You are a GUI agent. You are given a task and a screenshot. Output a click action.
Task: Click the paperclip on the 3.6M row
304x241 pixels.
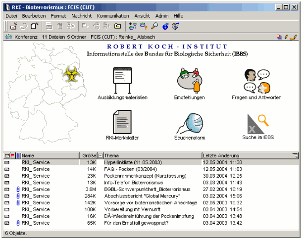tap(18, 189)
